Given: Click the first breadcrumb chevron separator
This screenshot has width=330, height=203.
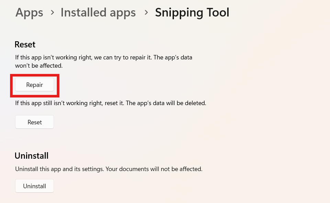Looking at the screenshot, I should pyautogui.click(x=52, y=12).
